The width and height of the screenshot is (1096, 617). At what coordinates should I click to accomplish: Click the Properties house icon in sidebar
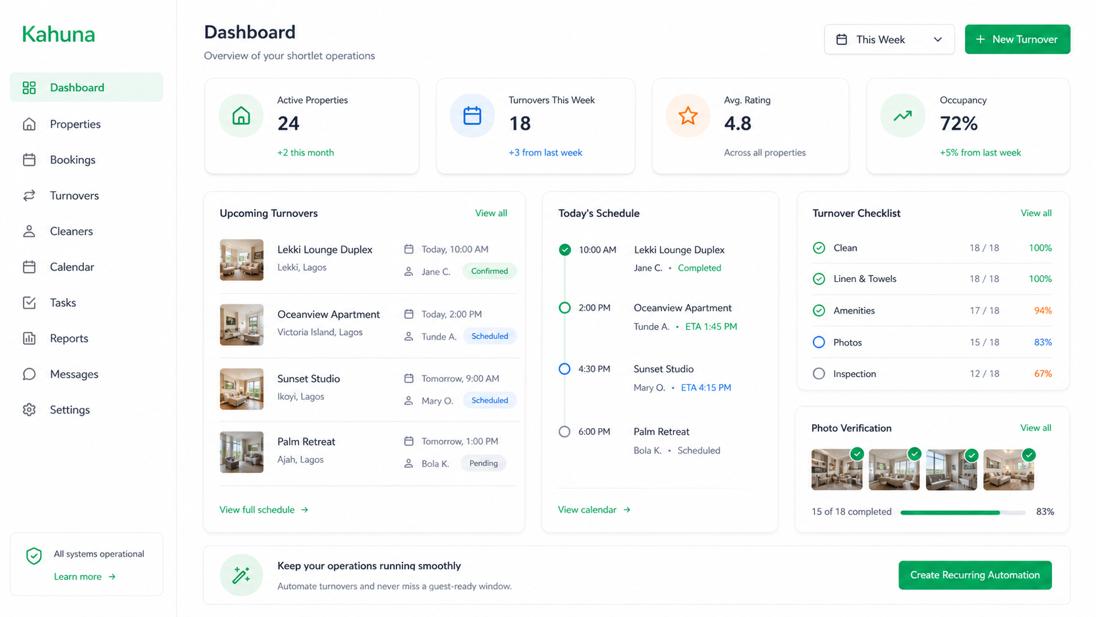tap(29, 124)
